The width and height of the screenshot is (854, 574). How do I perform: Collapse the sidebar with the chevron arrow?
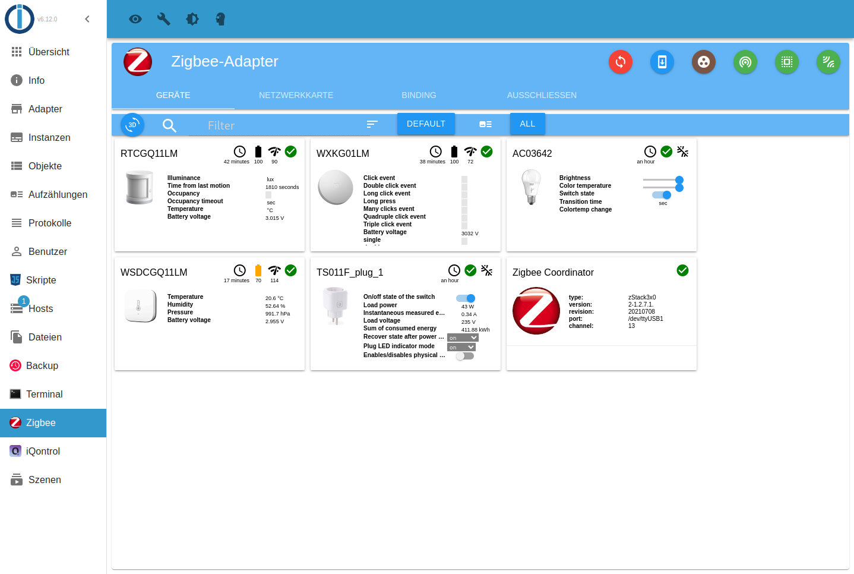tap(87, 19)
